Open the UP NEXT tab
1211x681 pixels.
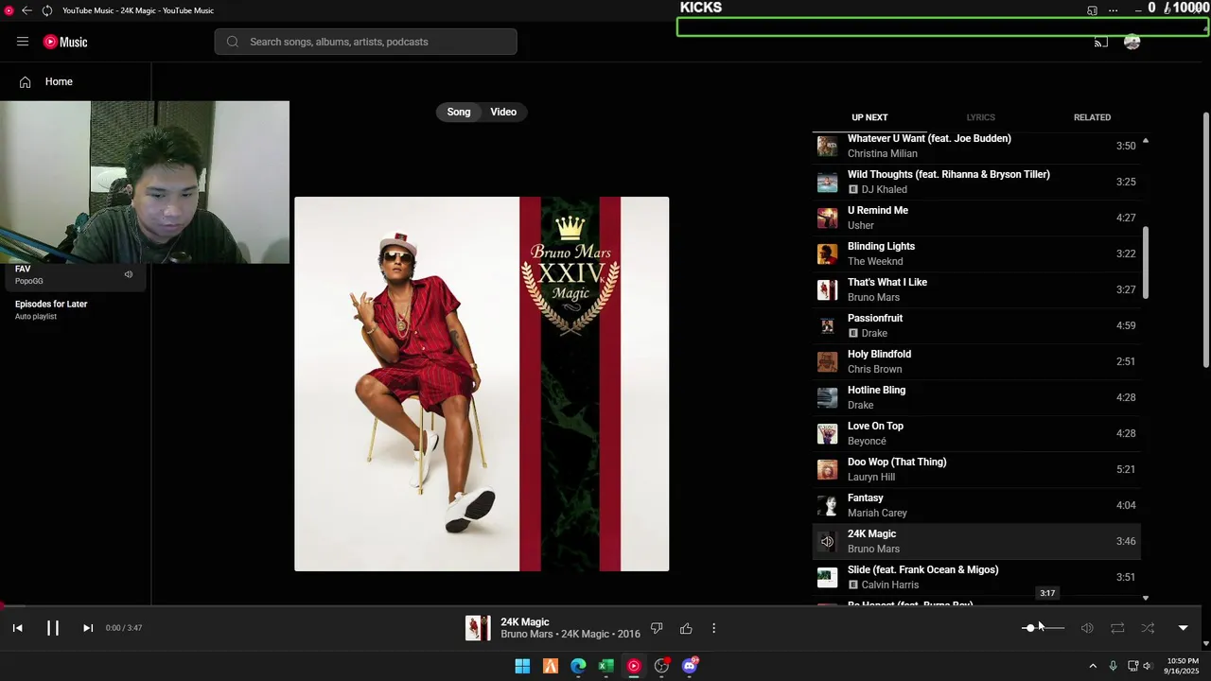pyautogui.click(x=869, y=117)
